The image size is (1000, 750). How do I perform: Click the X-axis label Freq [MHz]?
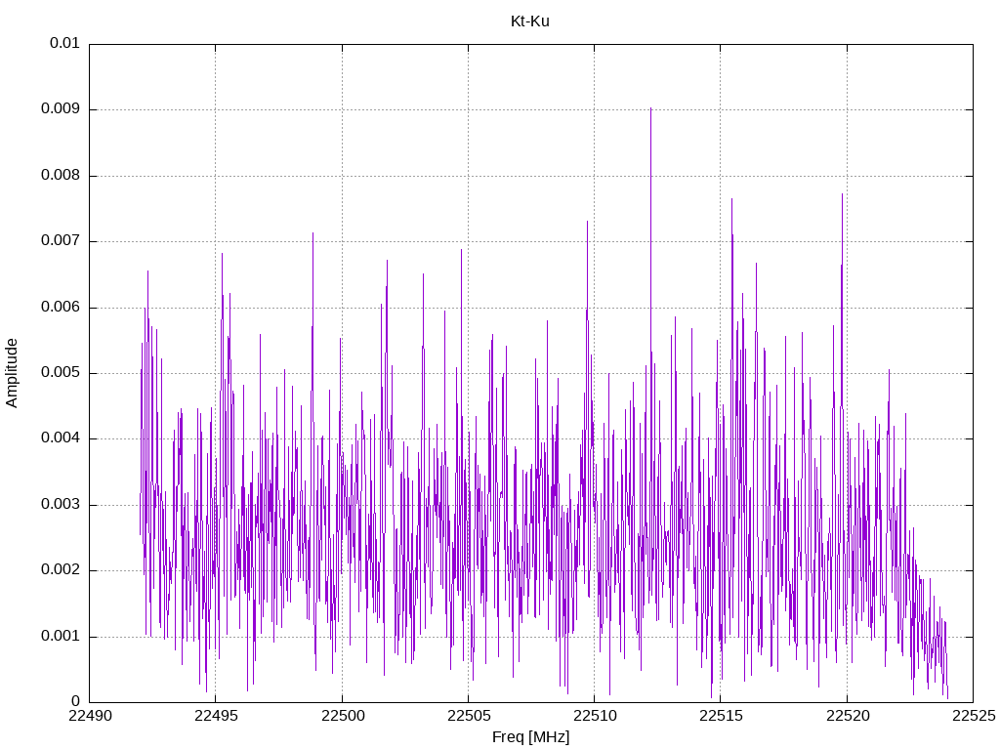[530, 736]
